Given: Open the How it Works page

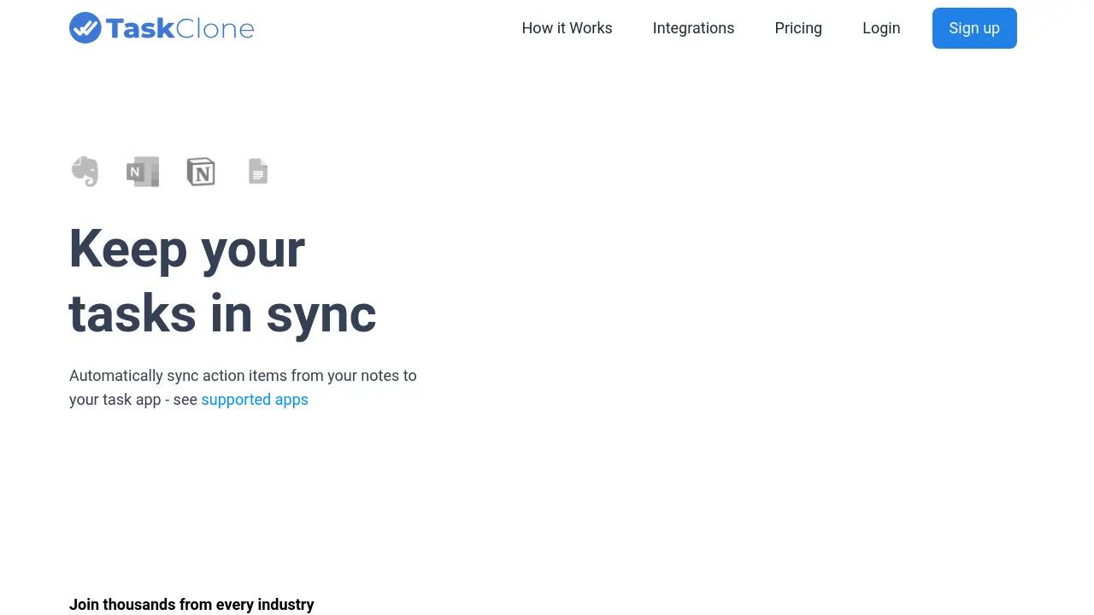Looking at the screenshot, I should [x=567, y=28].
